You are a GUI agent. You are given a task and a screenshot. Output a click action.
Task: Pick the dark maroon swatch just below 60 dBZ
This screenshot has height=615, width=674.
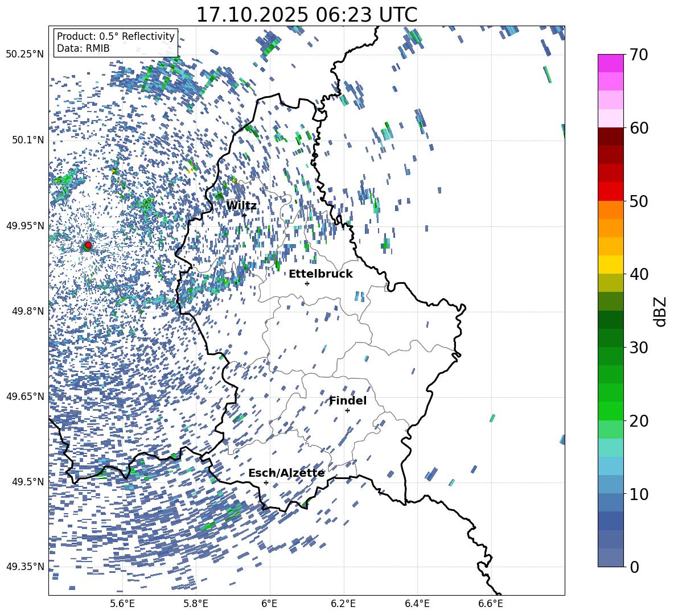(x=610, y=136)
